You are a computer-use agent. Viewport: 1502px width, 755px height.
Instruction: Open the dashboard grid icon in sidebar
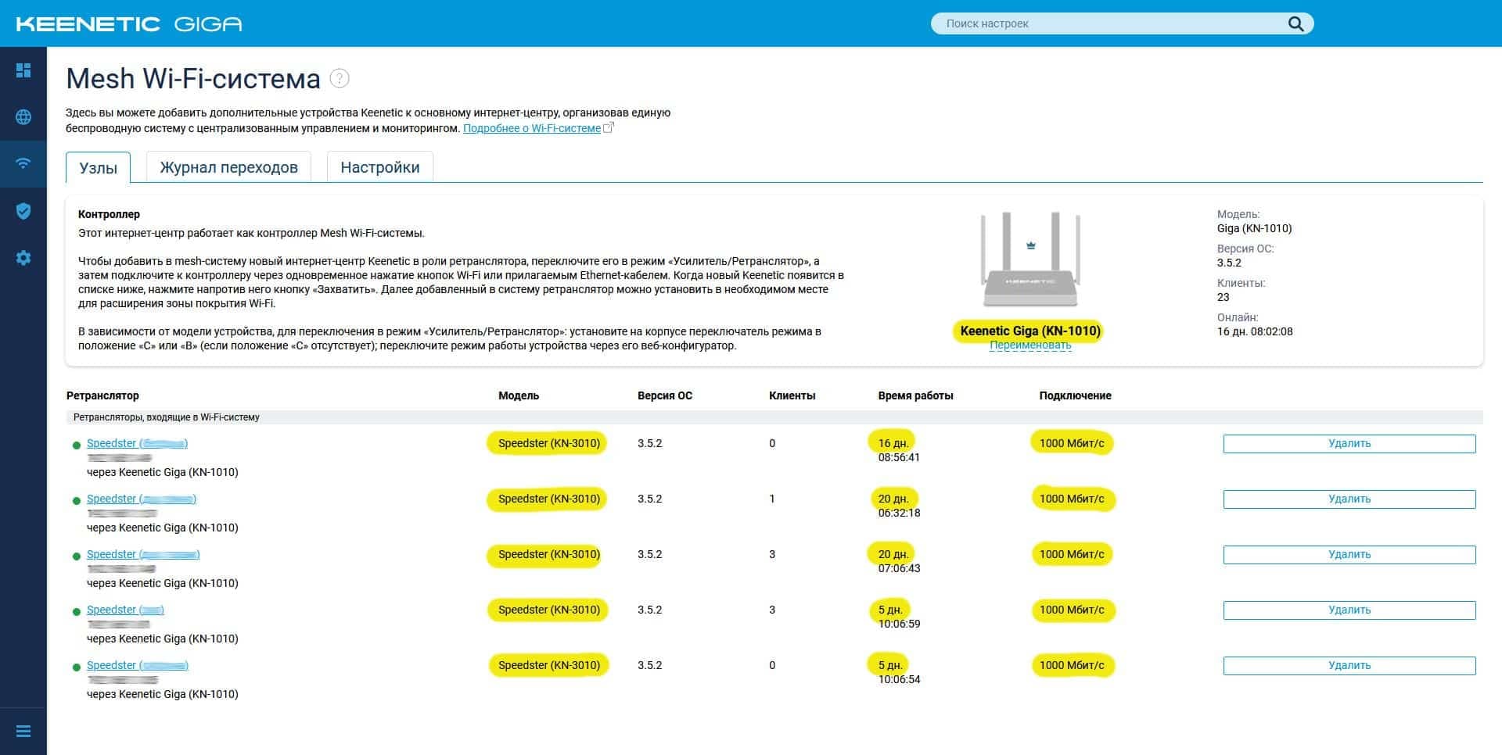(x=23, y=70)
